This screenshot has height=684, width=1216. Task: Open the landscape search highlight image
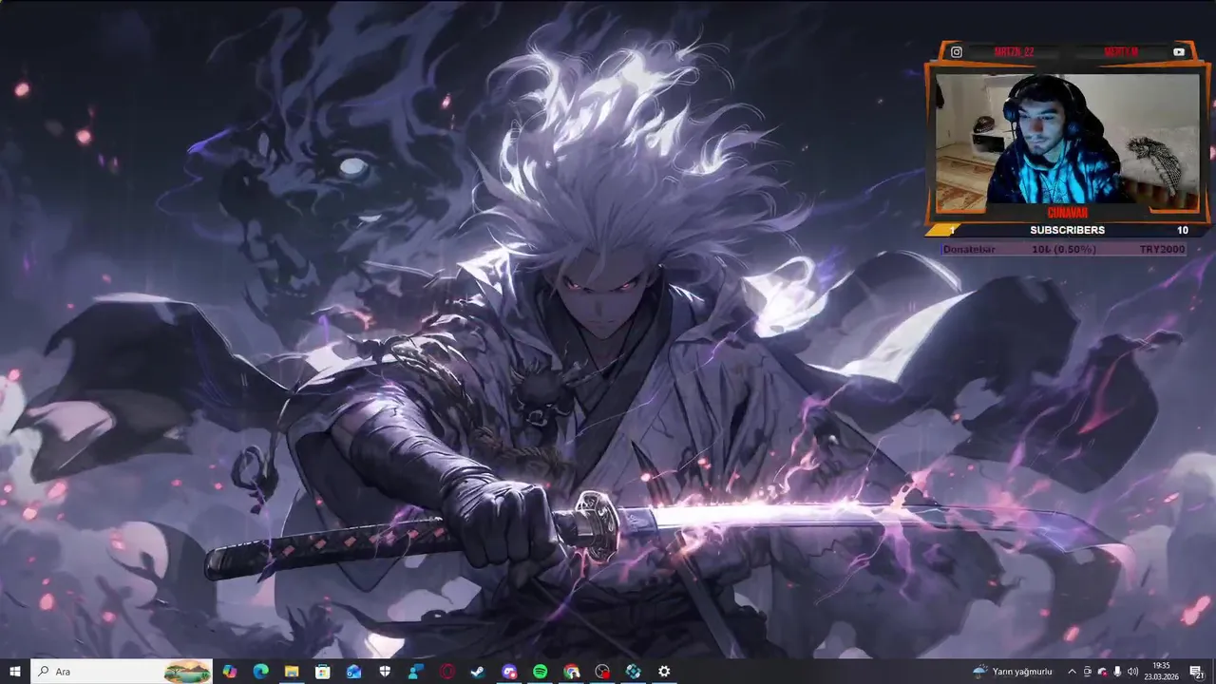click(187, 672)
